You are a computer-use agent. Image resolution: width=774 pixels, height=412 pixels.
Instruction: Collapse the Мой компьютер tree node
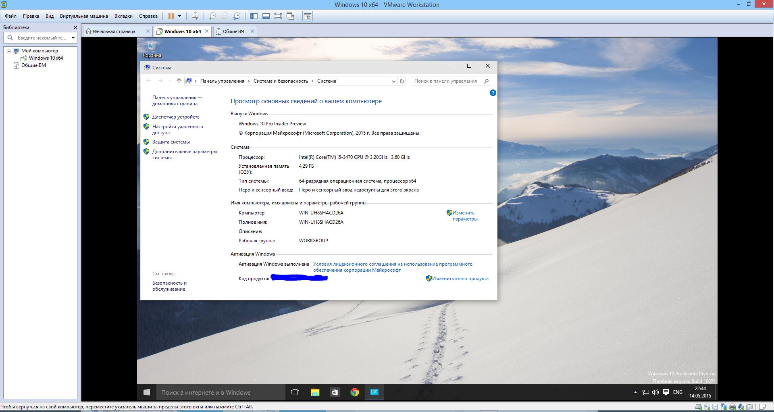[x=8, y=51]
